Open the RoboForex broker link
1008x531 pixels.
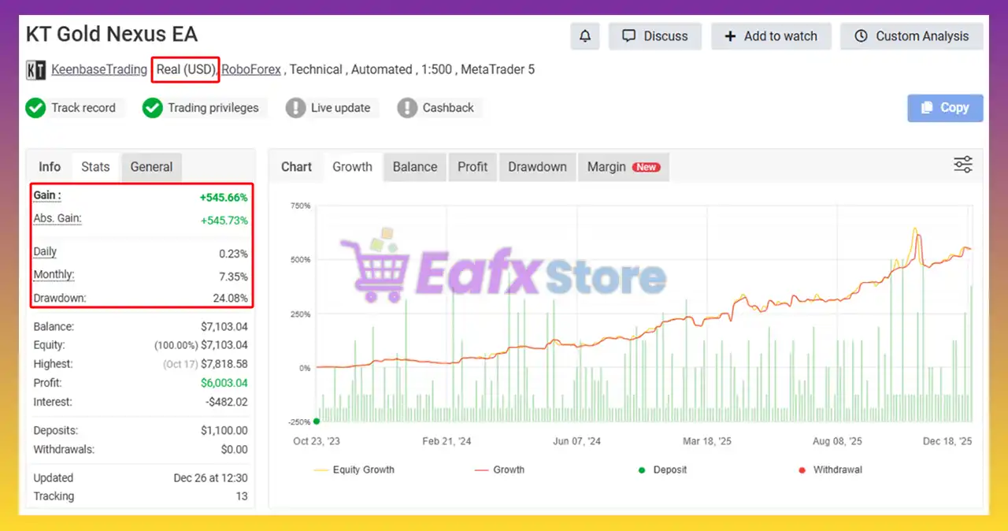[x=251, y=69]
